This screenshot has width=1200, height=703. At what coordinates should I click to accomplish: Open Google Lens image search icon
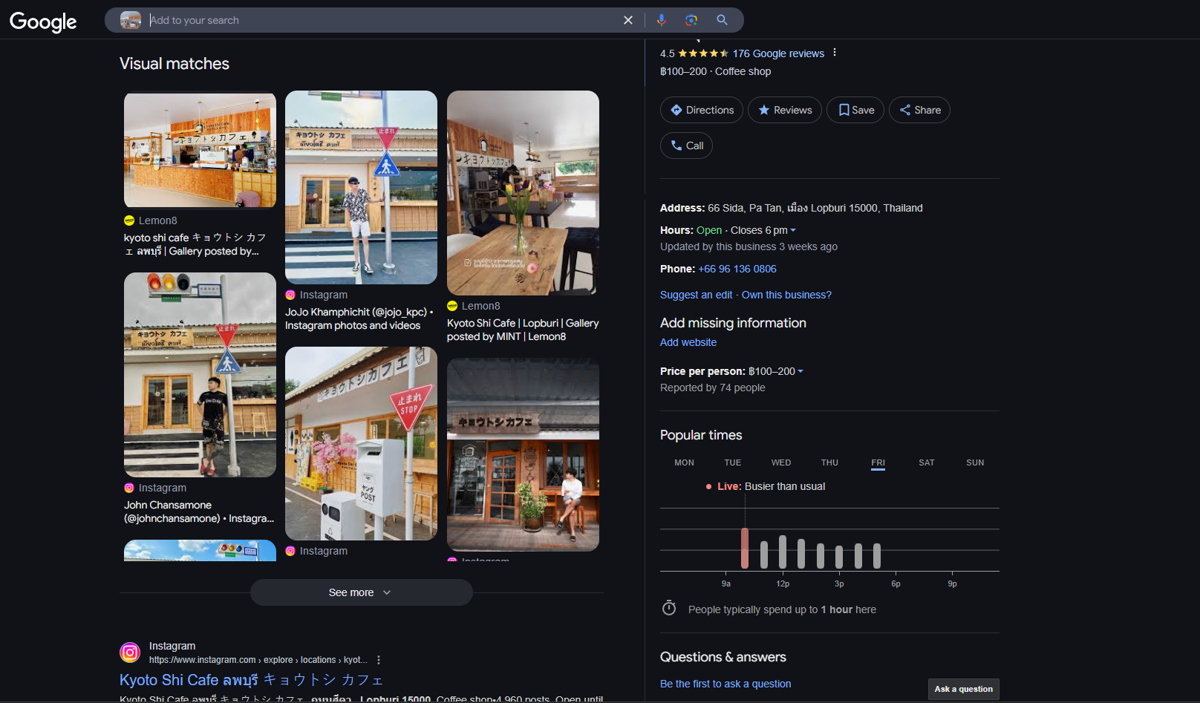click(x=691, y=20)
